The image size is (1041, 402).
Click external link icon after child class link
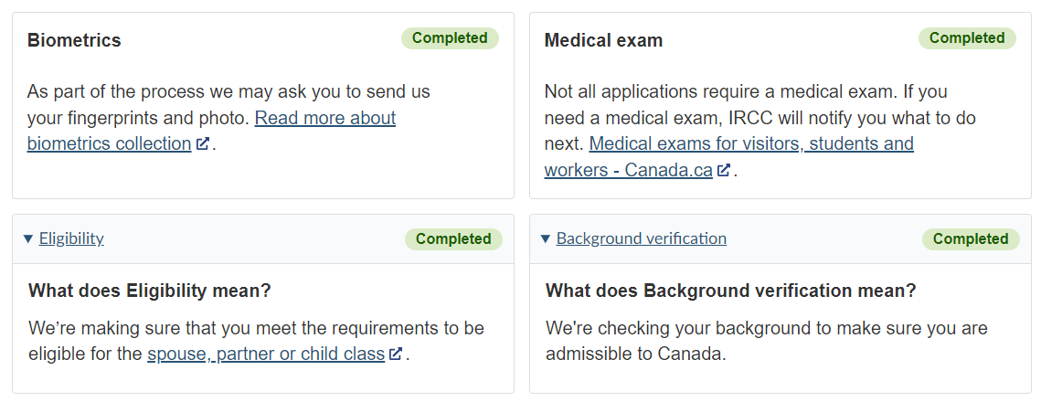396,354
